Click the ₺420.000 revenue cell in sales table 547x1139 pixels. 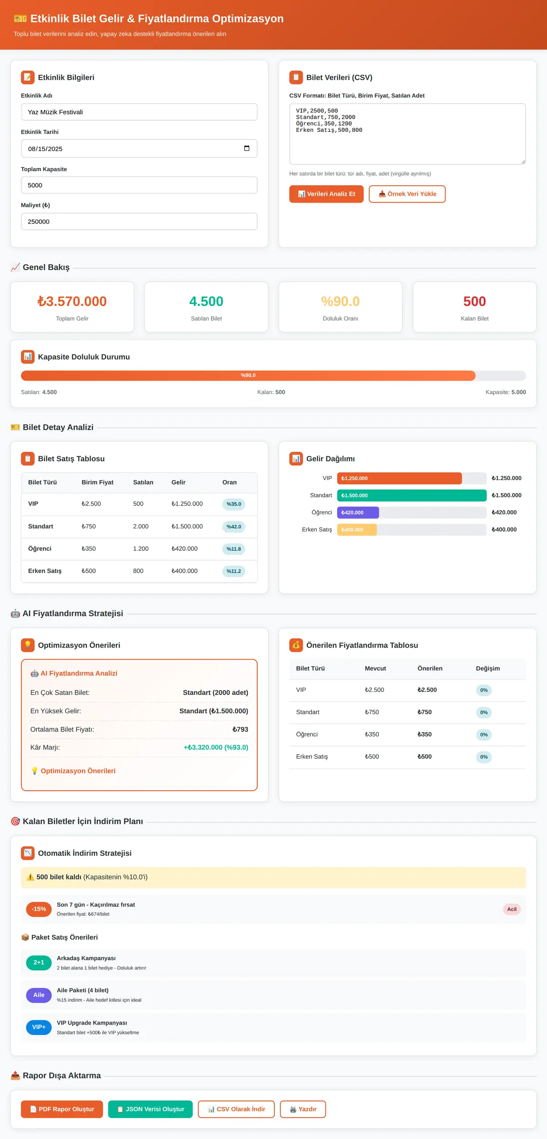pyautogui.click(x=185, y=549)
